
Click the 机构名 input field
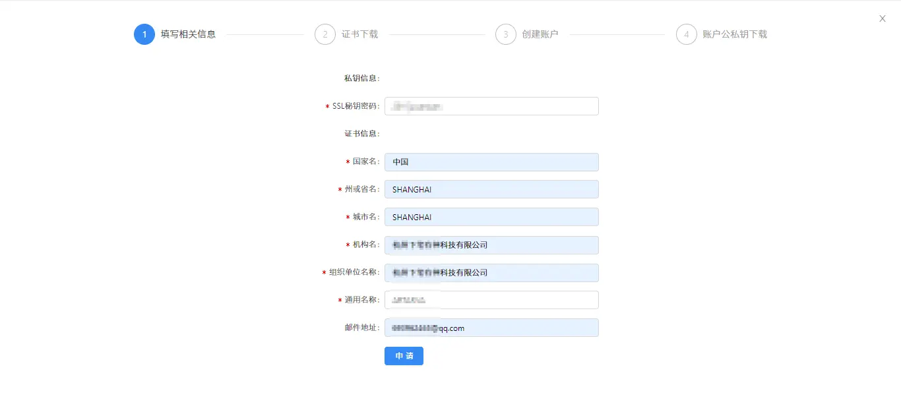tap(491, 245)
